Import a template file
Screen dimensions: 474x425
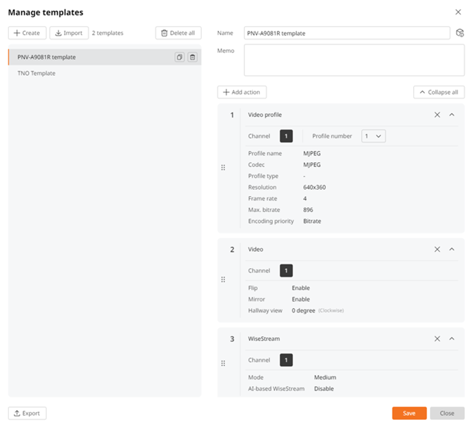pyautogui.click(x=69, y=33)
